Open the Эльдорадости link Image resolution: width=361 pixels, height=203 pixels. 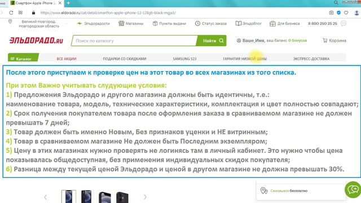pos(94,24)
